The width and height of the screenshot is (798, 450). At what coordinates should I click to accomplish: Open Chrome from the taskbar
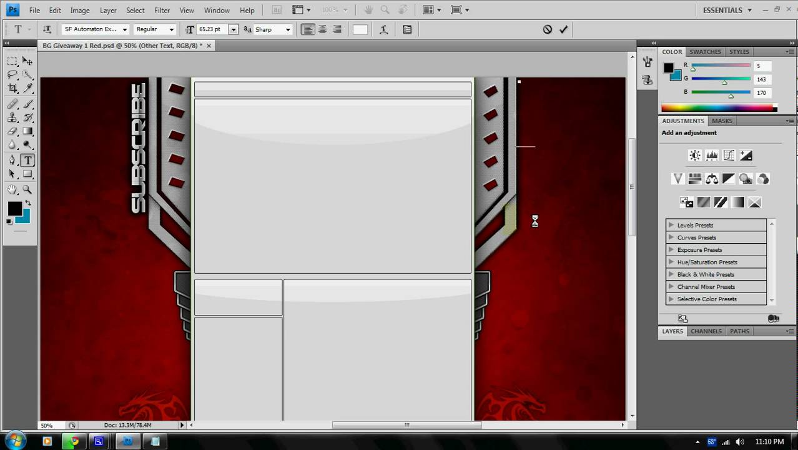coord(74,441)
